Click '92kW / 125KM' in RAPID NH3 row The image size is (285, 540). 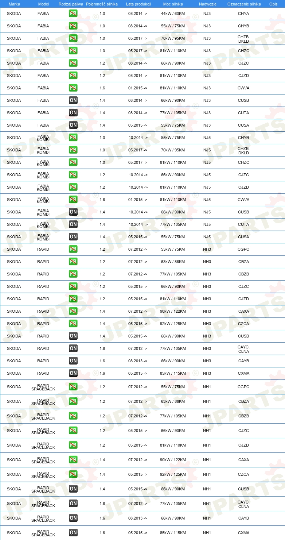pos(173,324)
